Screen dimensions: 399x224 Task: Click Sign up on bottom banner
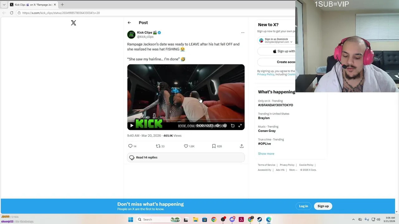tap(323, 206)
